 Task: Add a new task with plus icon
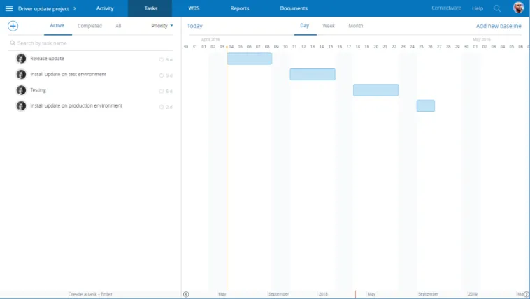click(13, 26)
